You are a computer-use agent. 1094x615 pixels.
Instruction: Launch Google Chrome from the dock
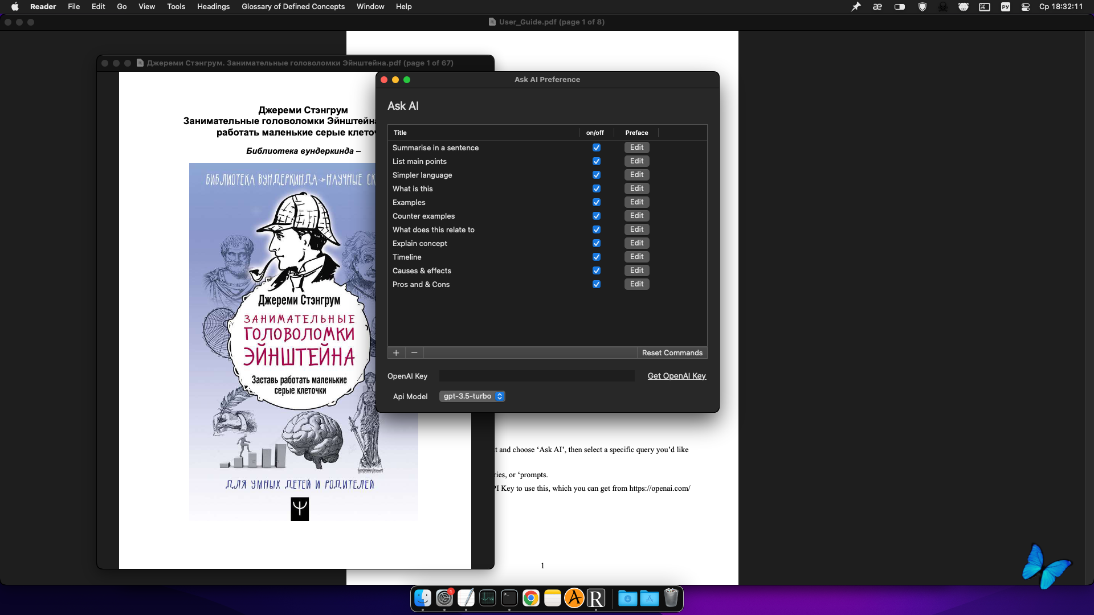(x=531, y=598)
